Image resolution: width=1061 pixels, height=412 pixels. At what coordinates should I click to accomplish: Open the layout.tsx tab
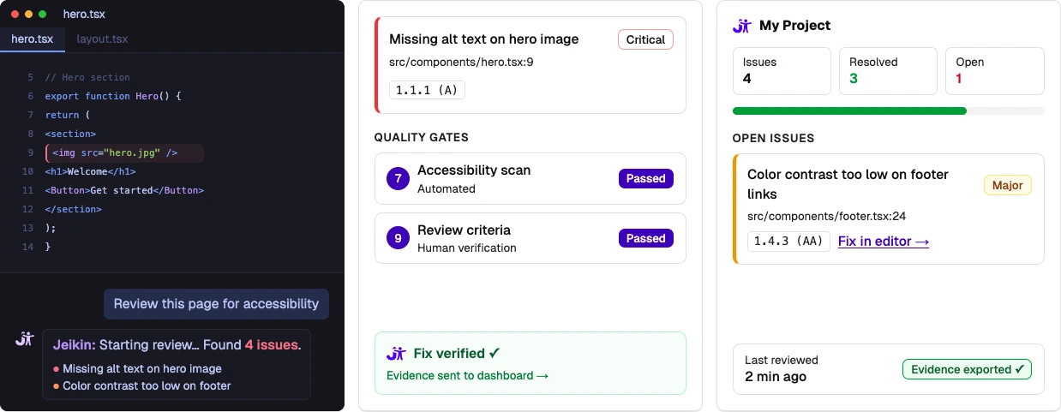[x=102, y=39]
